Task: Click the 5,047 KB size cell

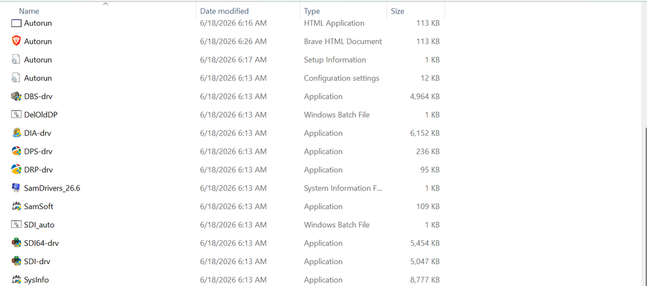Action: point(425,261)
